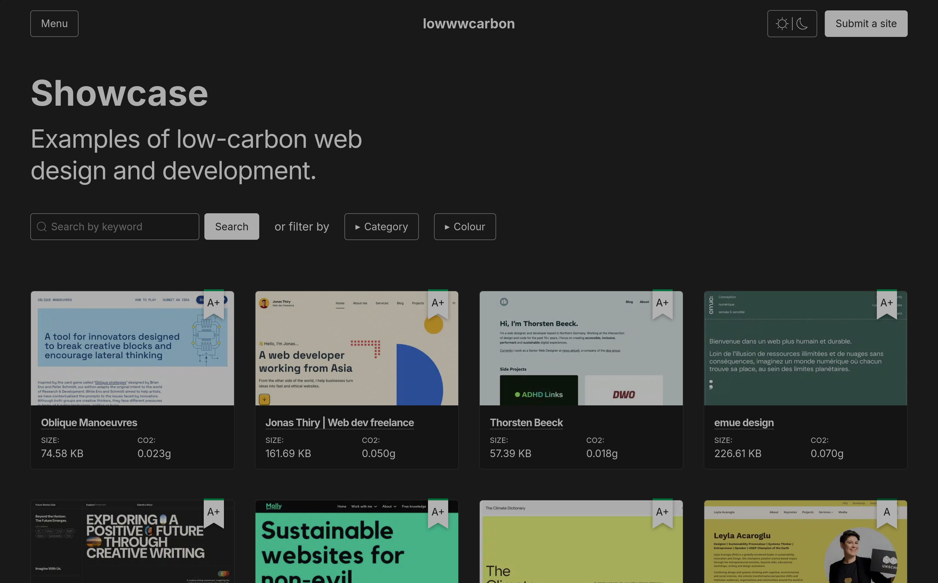Viewport: 938px width, 583px height.
Task: Open the Thorsten Beeck link
Action: click(x=526, y=423)
